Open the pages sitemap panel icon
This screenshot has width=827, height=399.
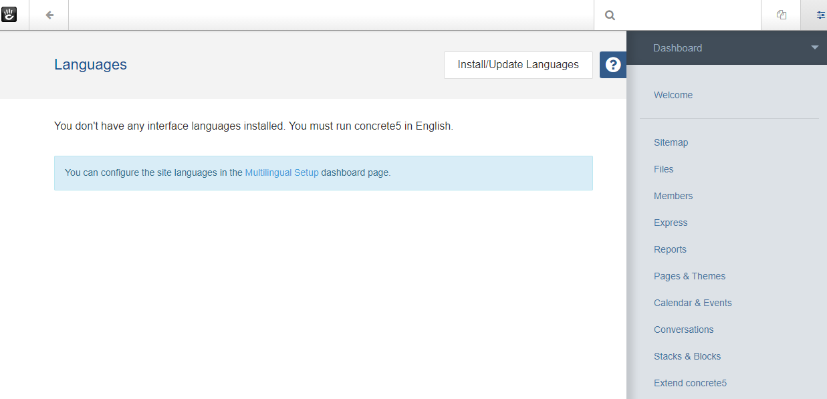click(781, 15)
